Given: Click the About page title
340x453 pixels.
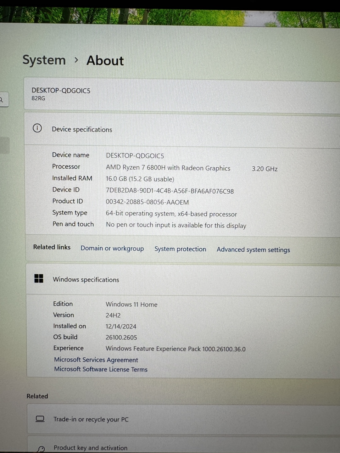Looking at the screenshot, I should click(x=105, y=60).
